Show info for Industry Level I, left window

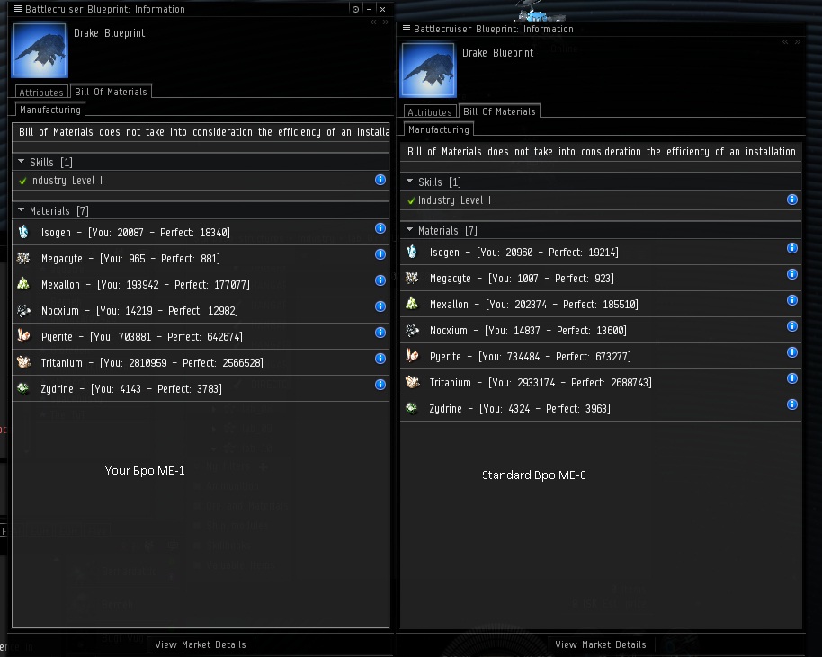tap(380, 180)
